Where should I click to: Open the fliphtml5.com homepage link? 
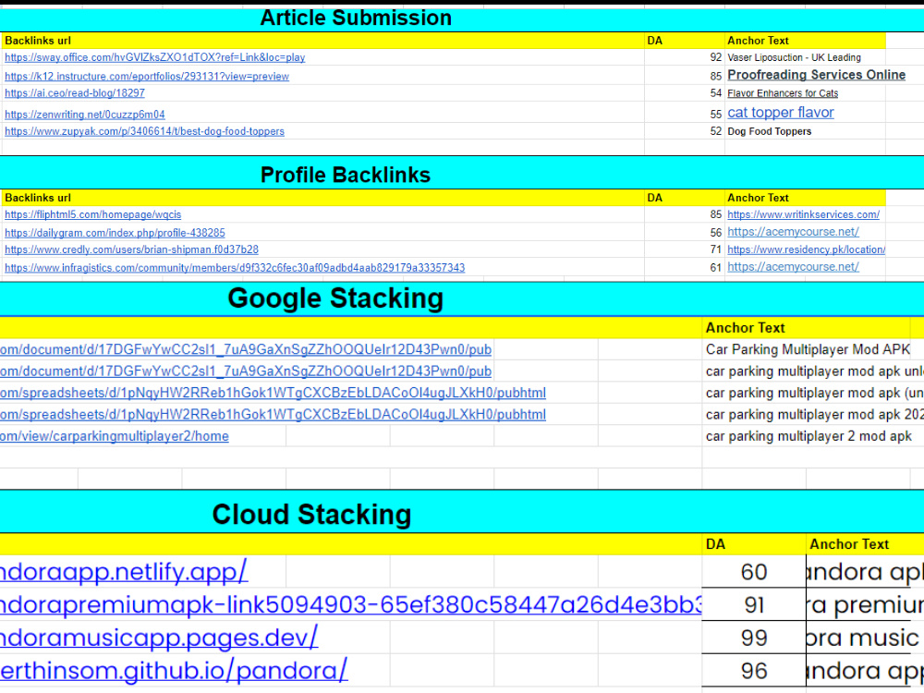[93, 215]
